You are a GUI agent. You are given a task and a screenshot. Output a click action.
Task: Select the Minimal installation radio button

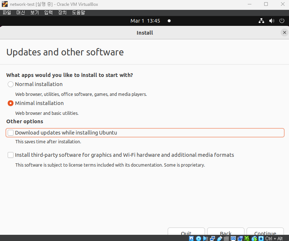[11, 103]
